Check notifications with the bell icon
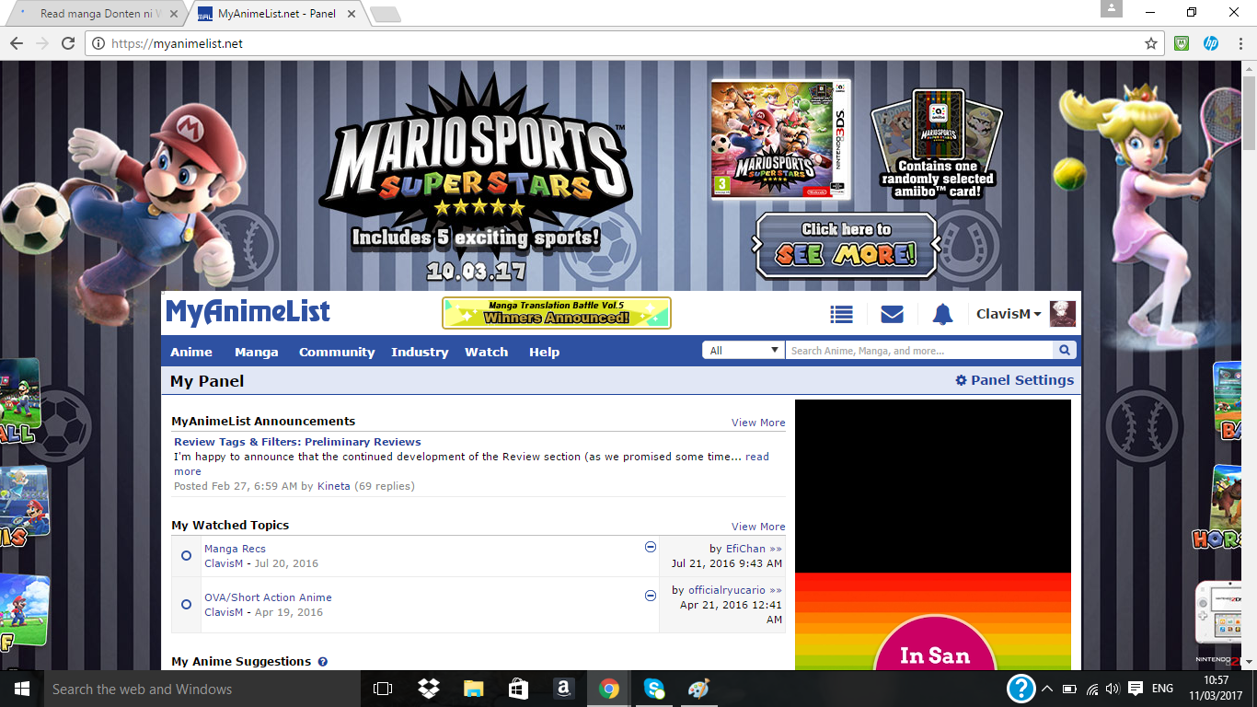Image resolution: width=1257 pixels, height=707 pixels. tap(942, 315)
